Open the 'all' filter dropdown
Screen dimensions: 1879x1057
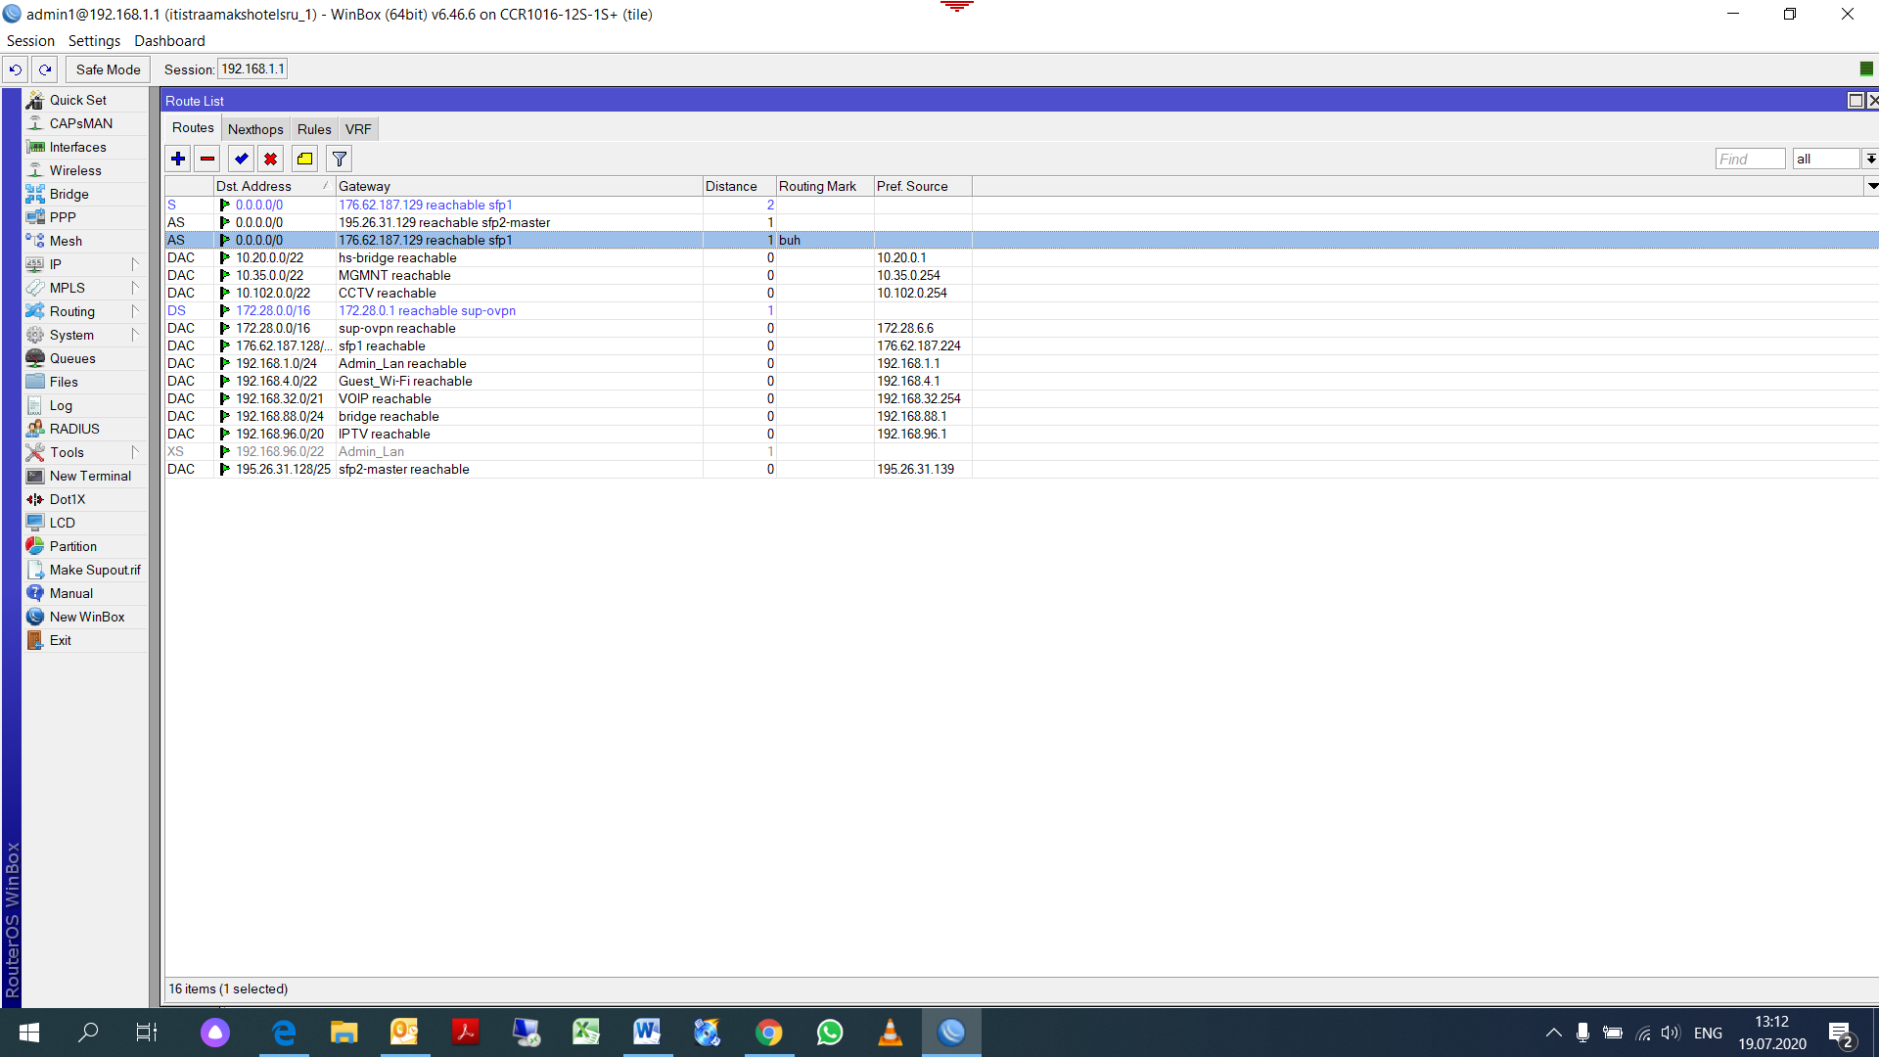(1870, 159)
